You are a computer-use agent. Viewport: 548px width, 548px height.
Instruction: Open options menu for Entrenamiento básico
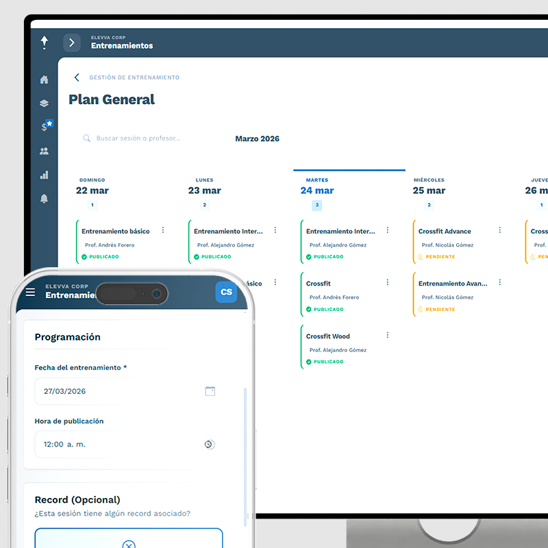click(163, 230)
